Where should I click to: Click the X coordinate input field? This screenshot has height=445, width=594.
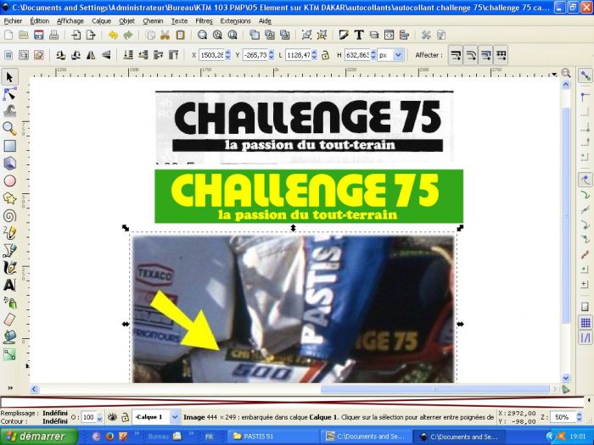click(213, 55)
